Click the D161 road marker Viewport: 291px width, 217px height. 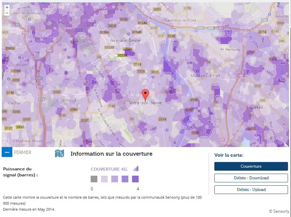pos(57,92)
